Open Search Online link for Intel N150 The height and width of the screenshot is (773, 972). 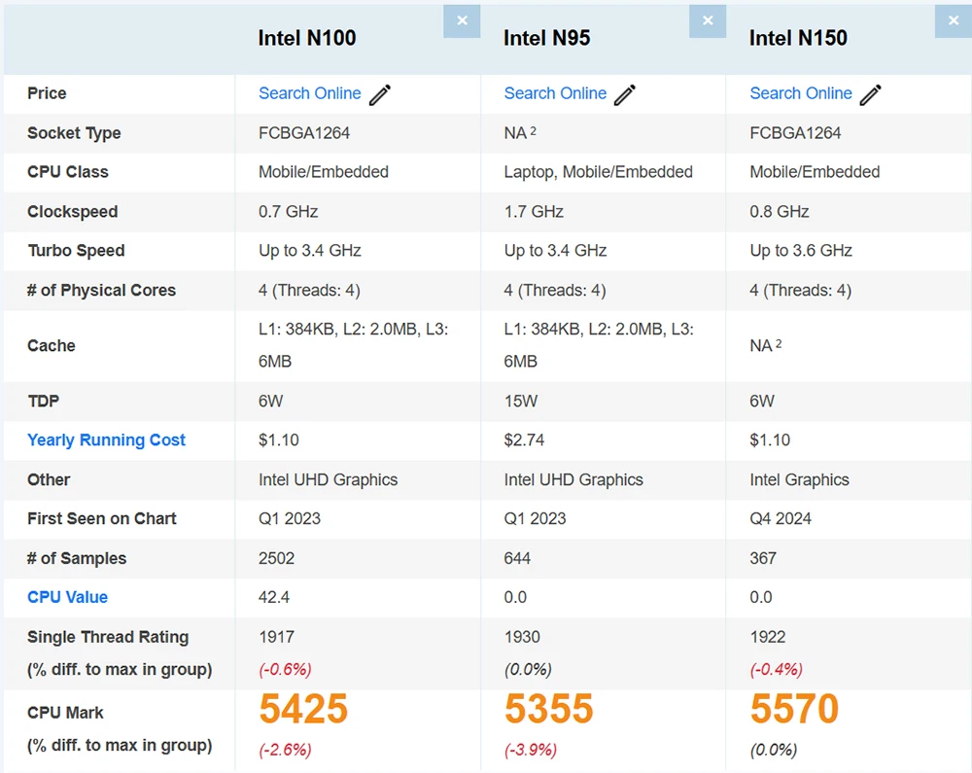click(x=801, y=93)
